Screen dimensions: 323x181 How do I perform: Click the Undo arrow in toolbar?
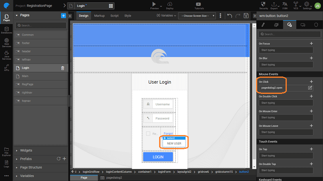click(229, 16)
